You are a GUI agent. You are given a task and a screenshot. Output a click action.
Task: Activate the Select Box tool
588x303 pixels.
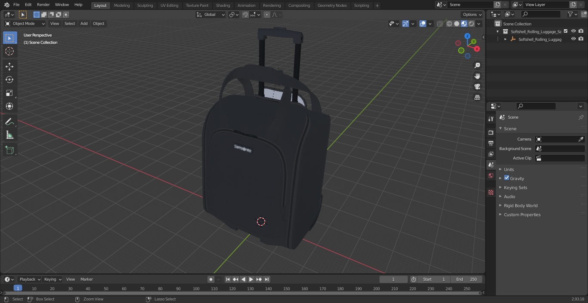[9, 38]
